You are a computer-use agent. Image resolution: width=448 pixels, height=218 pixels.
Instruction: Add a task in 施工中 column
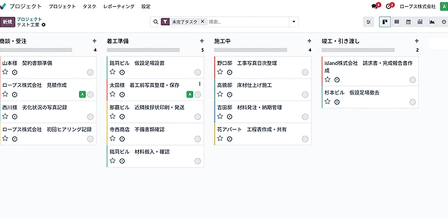[309, 41]
